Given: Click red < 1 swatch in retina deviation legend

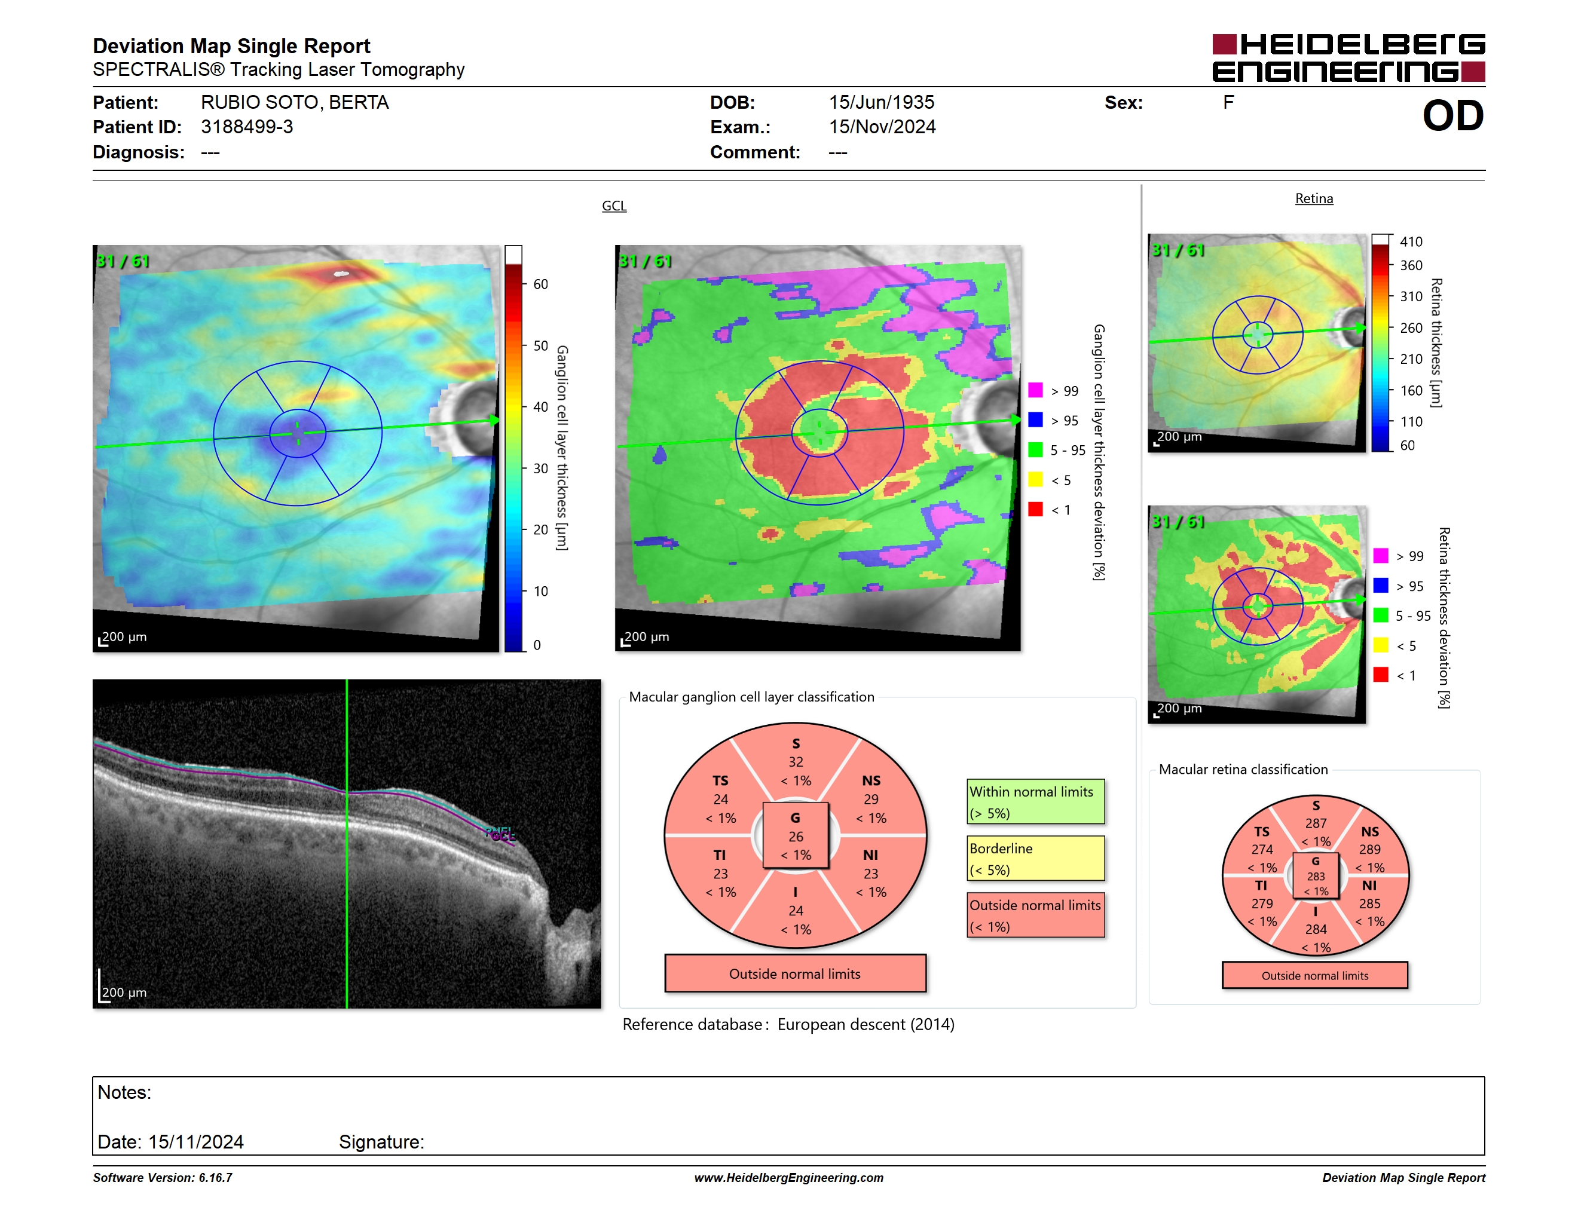Looking at the screenshot, I should [x=1381, y=675].
